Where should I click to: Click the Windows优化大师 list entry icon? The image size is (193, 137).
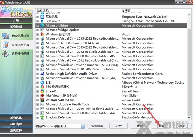point(42,34)
